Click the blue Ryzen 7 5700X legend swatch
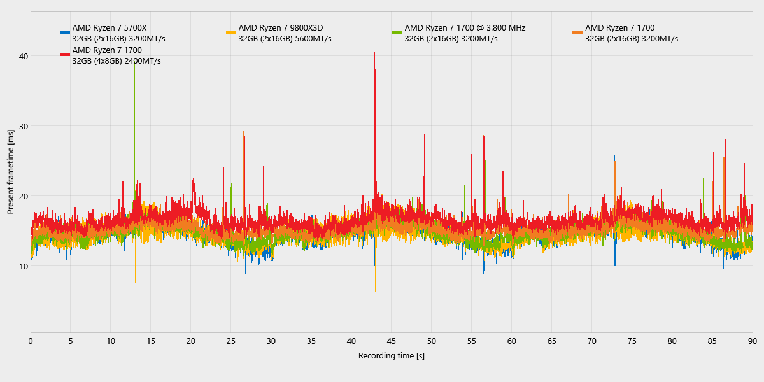 pyautogui.click(x=64, y=32)
